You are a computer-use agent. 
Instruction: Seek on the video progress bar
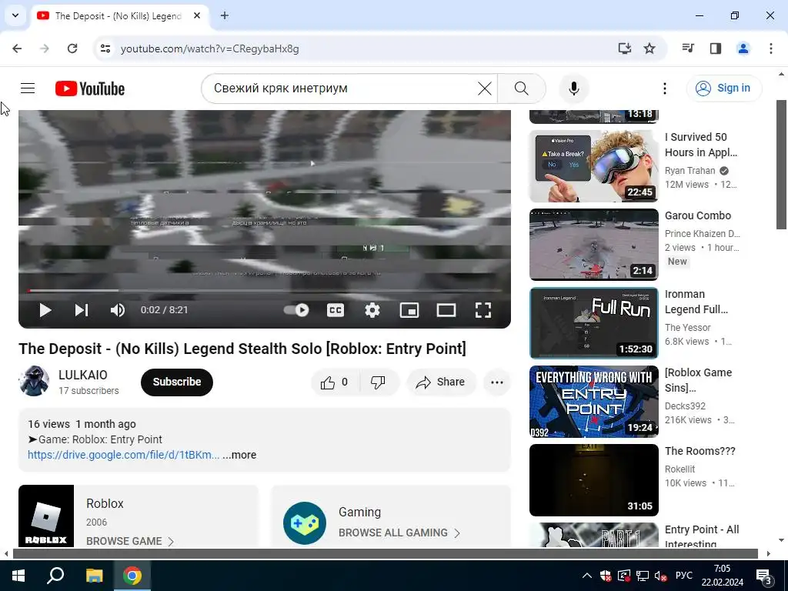tap(265, 290)
